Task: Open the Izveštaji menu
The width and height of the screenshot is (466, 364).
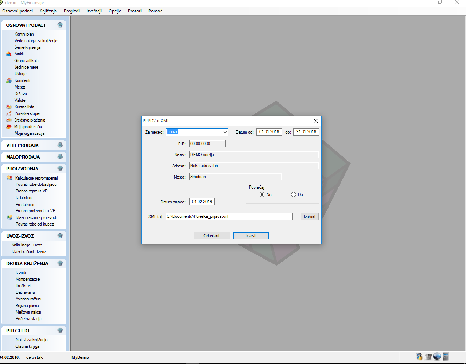Action: click(94, 11)
